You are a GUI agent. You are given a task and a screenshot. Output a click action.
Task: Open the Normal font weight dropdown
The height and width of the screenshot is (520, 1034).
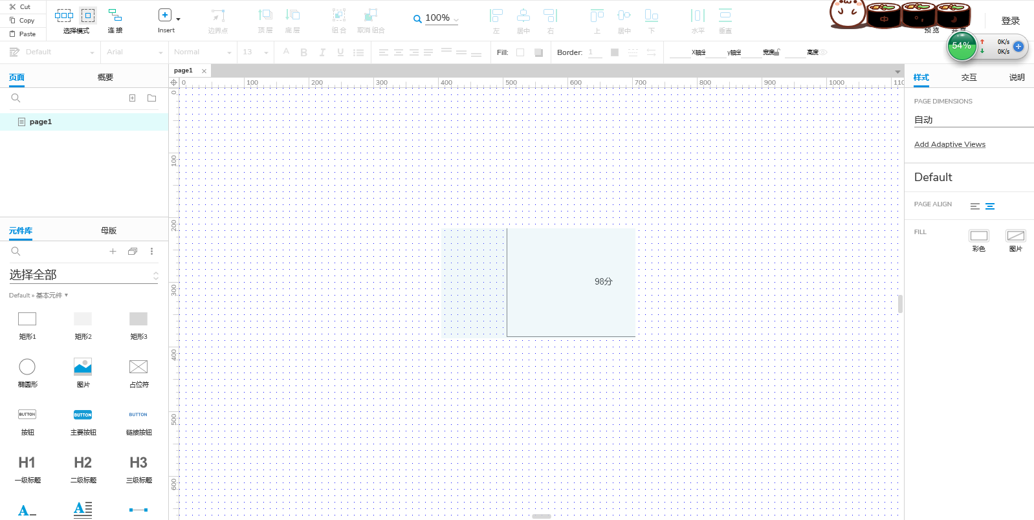coord(202,52)
